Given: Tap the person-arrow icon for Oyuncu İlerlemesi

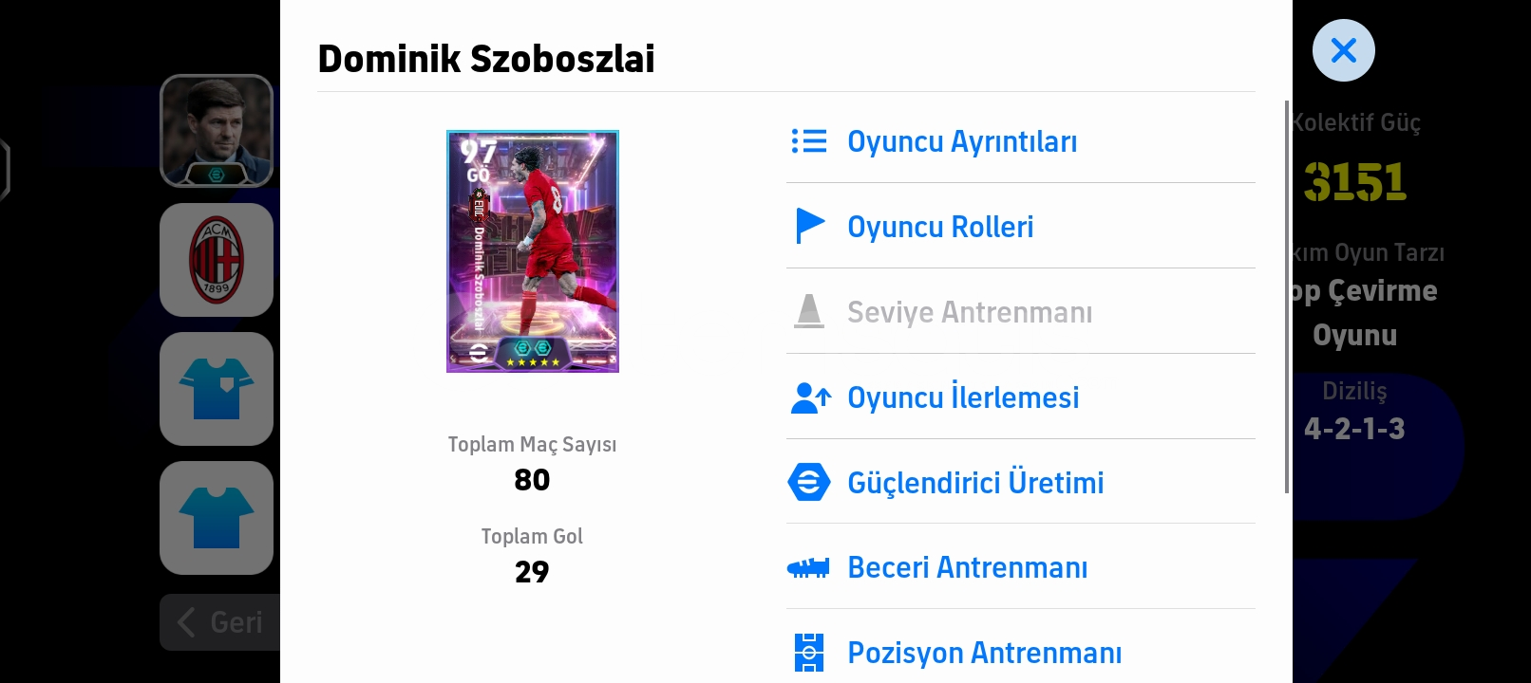Looking at the screenshot, I should point(811,397).
